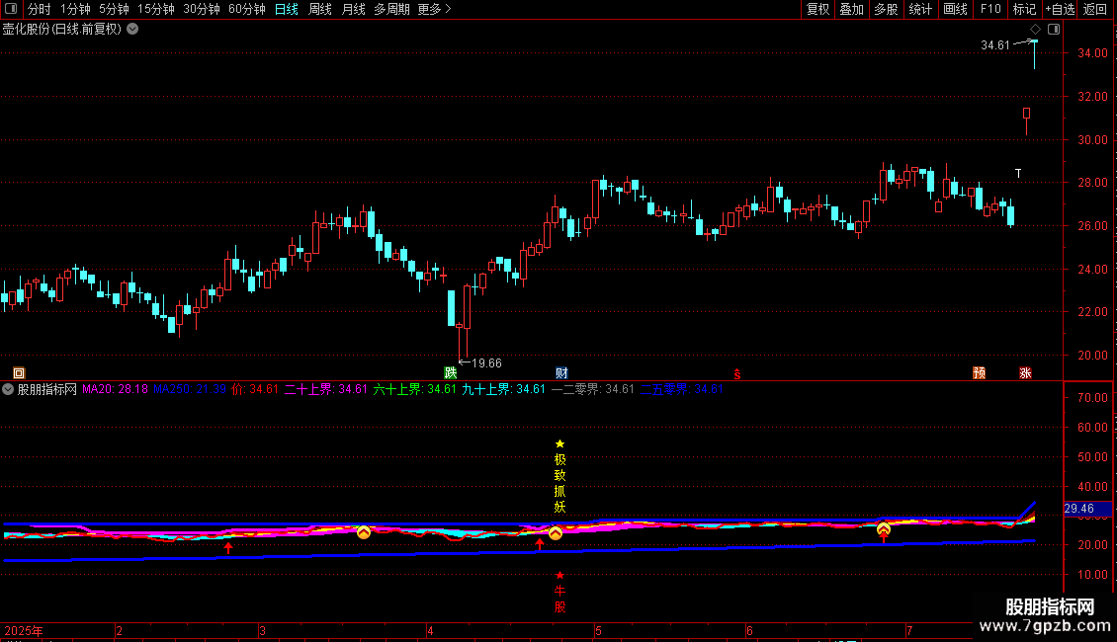Click the red $ event marker
Screen dimensions: 1117x642
[737, 373]
